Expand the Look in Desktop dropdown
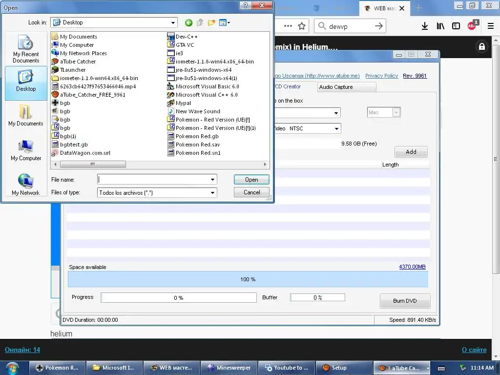500x375 pixels. (173, 22)
